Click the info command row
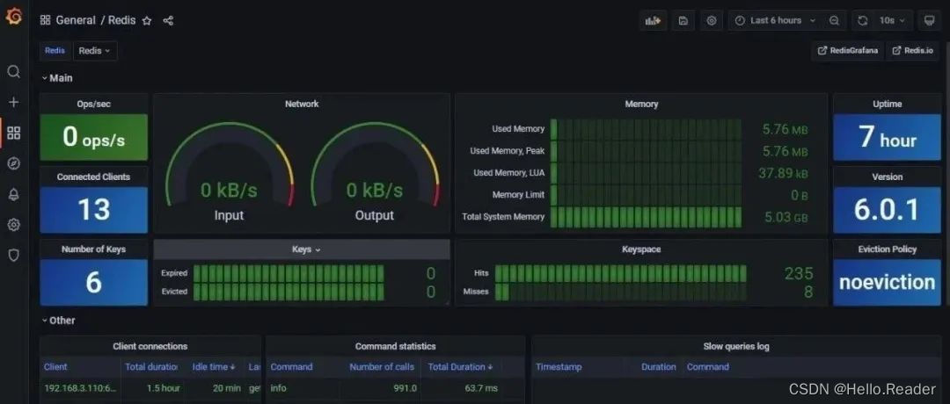 coord(395,388)
